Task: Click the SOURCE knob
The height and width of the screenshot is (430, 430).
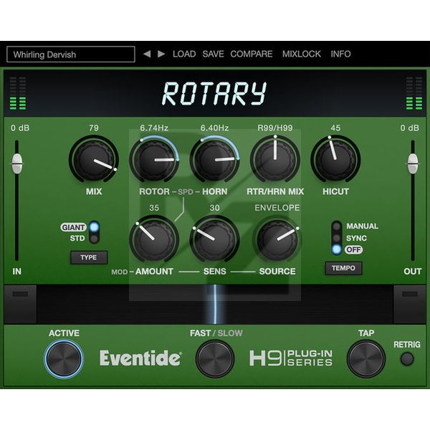Action: click(x=277, y=241)
